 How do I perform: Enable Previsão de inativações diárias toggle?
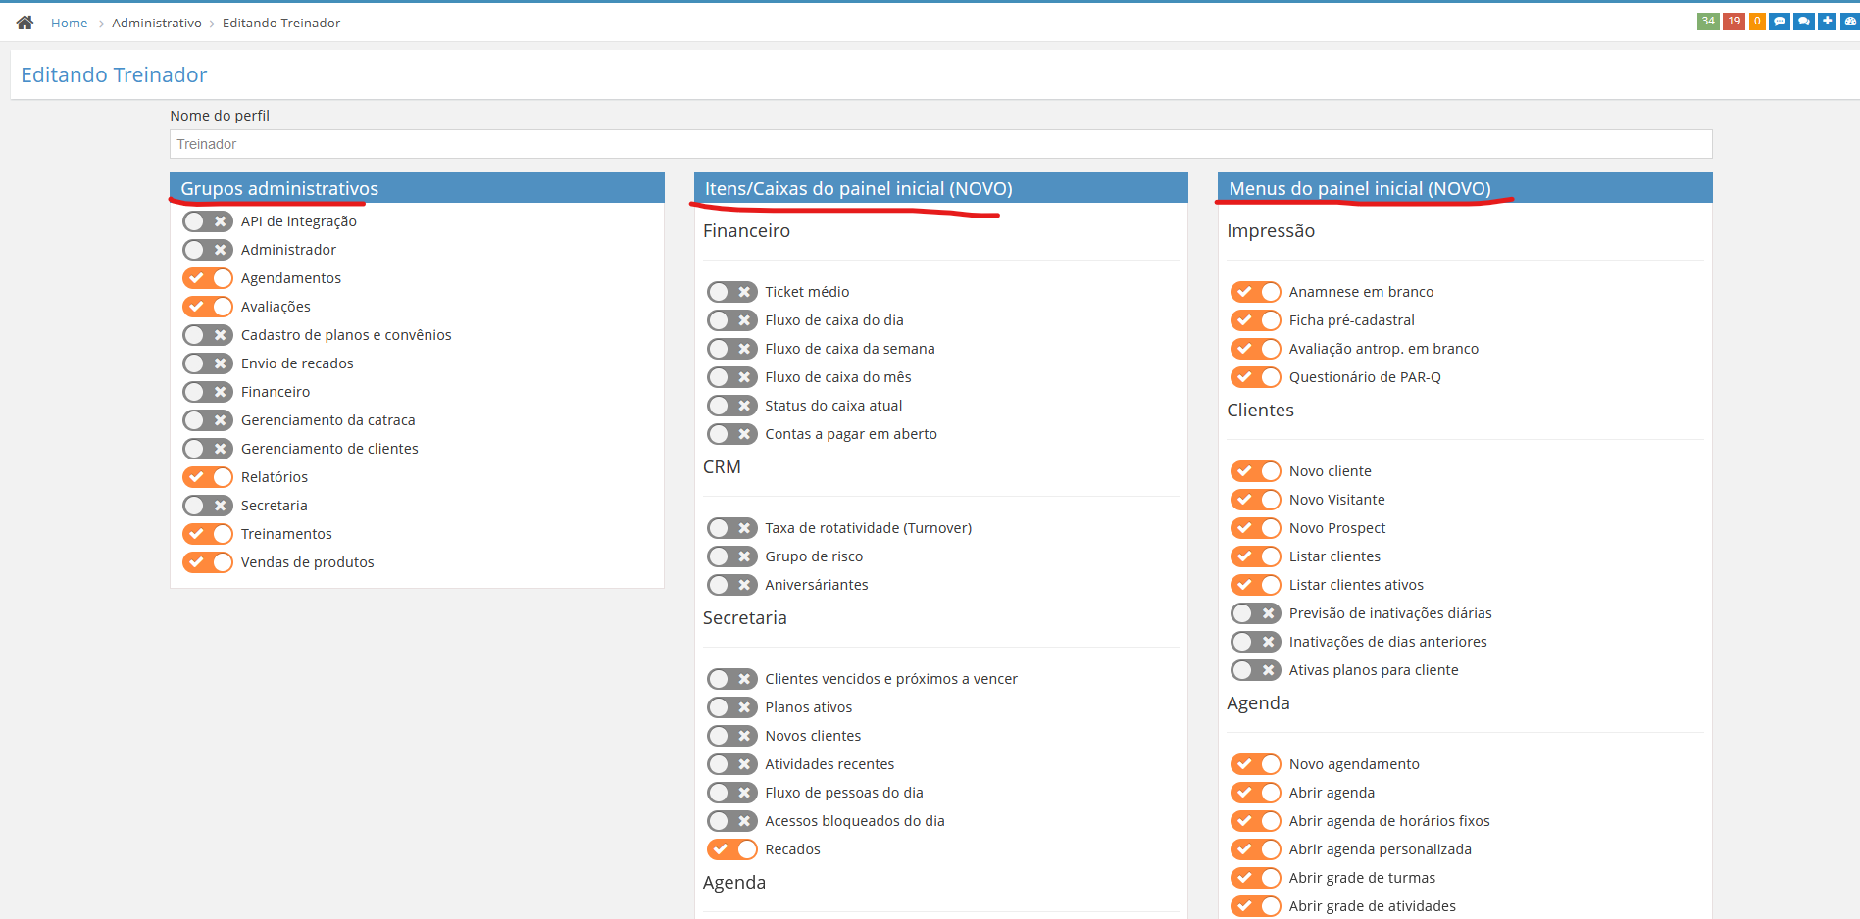point(1255,613)
